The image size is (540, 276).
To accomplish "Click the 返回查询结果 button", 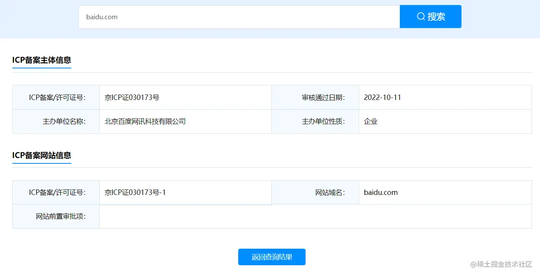I will tap(272, 257).
